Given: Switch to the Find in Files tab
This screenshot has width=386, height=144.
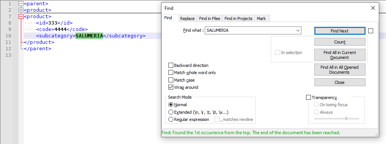Looking at the screenshot, I should coord(209,19).
